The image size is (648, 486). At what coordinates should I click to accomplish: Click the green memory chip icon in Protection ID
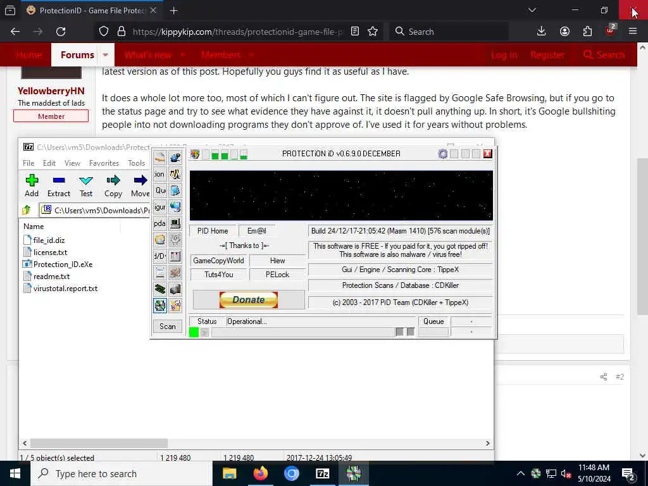pyautogui.click(x=160, y=289)
